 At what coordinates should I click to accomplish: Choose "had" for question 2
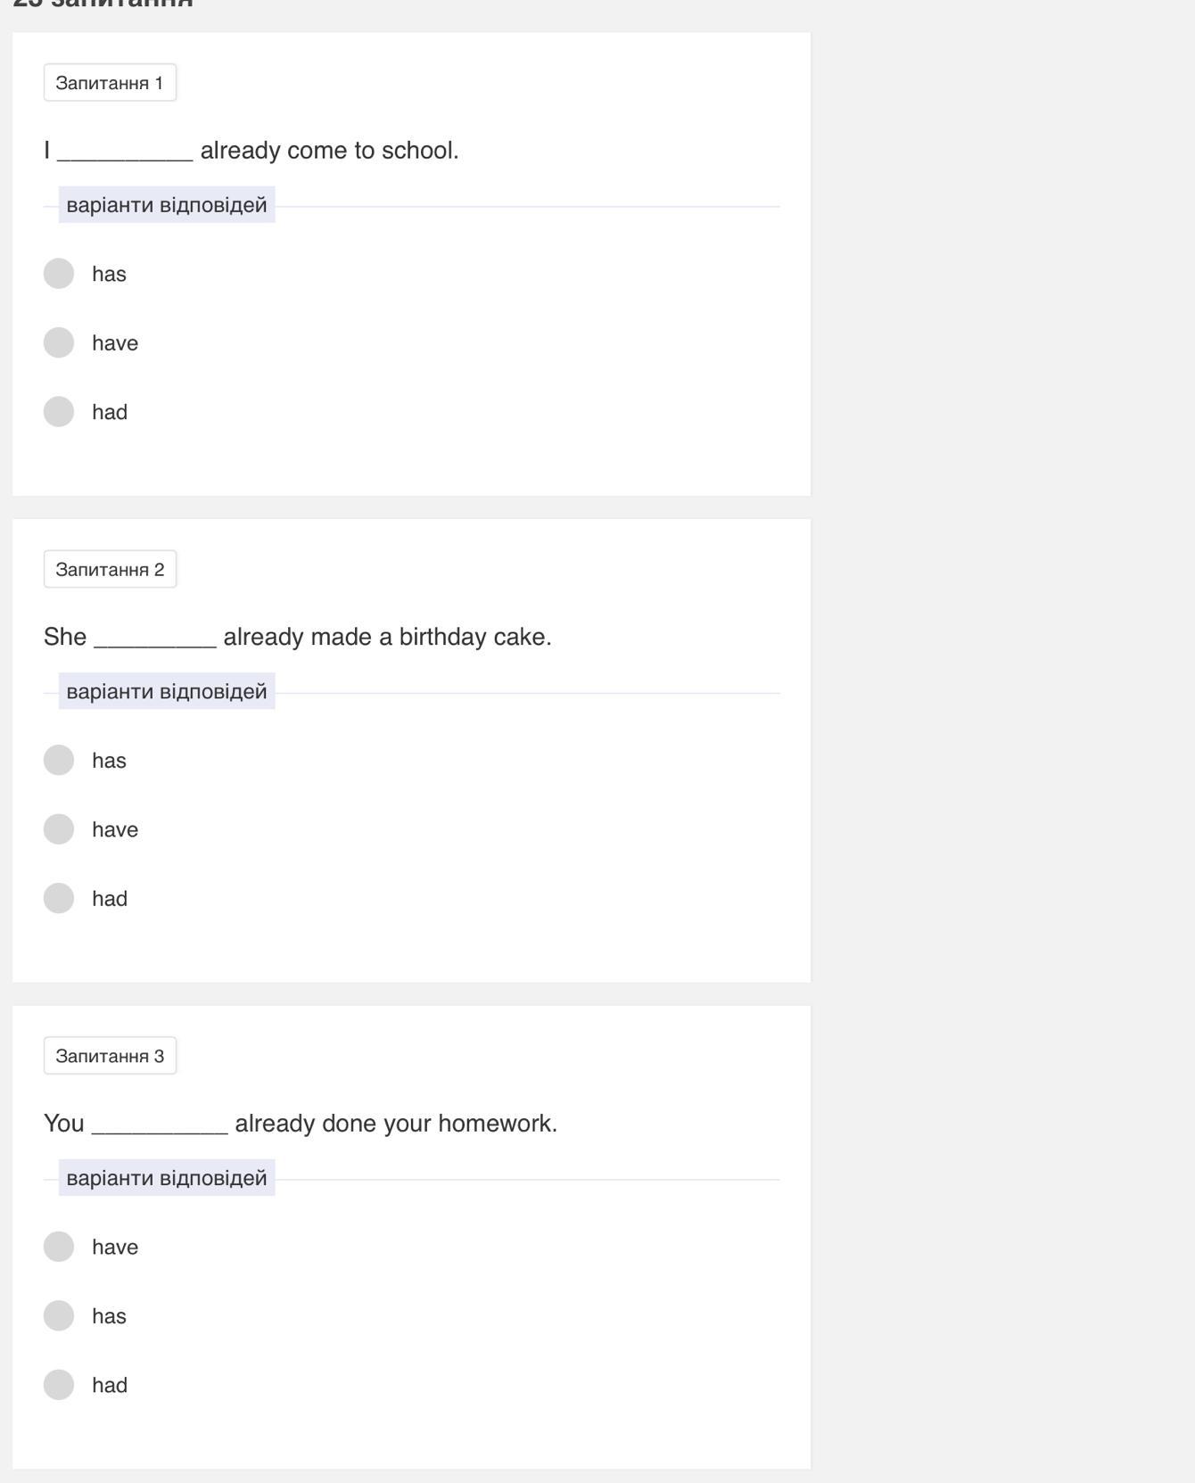[59, 898]
